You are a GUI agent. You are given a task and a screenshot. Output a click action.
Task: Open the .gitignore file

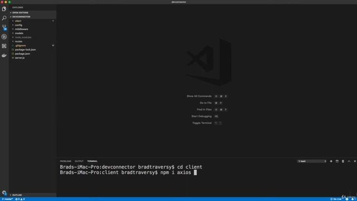[32, 46]
